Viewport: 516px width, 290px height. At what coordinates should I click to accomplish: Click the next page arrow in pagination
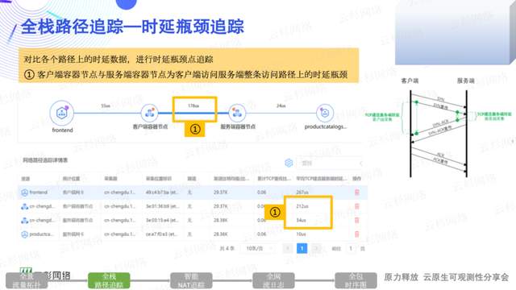pyautogui.click(x=316, y=248)
